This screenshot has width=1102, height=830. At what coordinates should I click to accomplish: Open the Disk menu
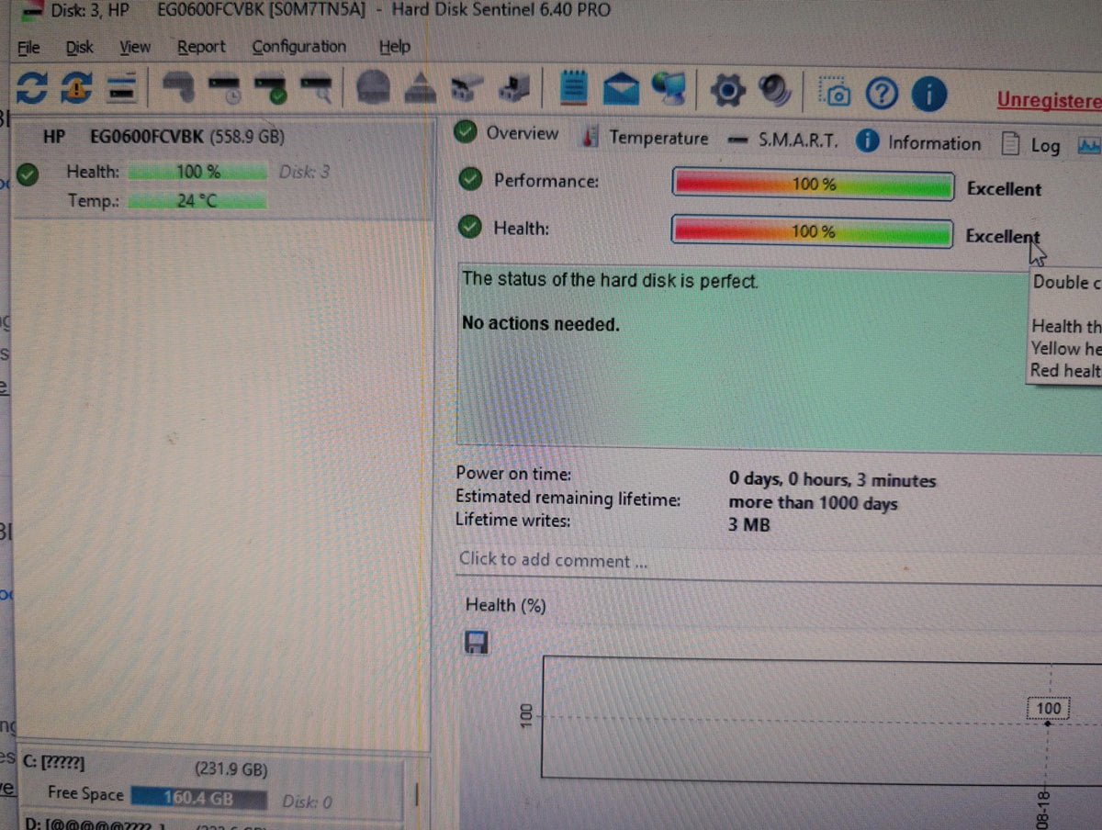pos(79,48)
